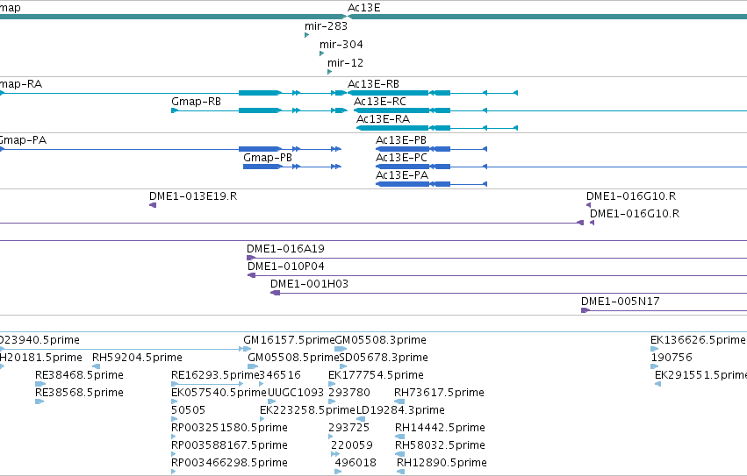Click the mir-283 arrow glyph
747x476 pixels.
[307, 35]
